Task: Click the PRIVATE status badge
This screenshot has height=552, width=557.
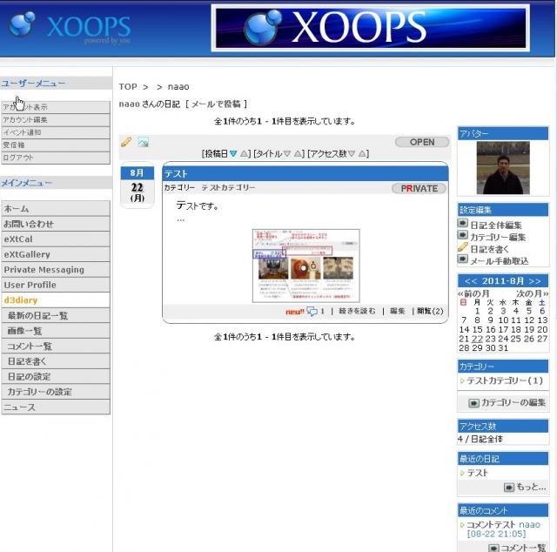Action: click(x=419, y=188)
